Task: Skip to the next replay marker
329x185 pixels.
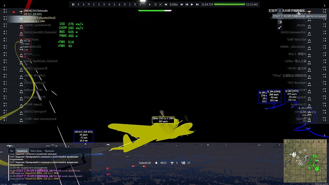Action: coord(197,4)
